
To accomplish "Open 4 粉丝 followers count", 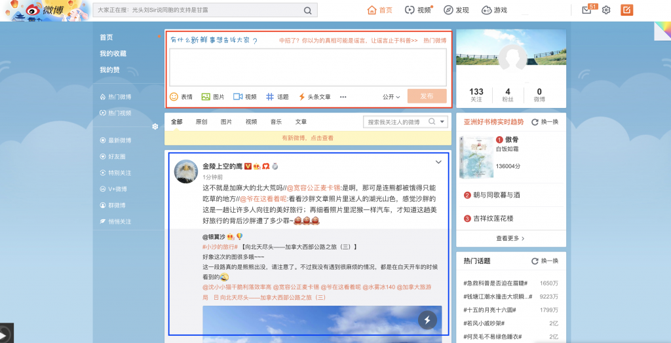I will [508, 95].
